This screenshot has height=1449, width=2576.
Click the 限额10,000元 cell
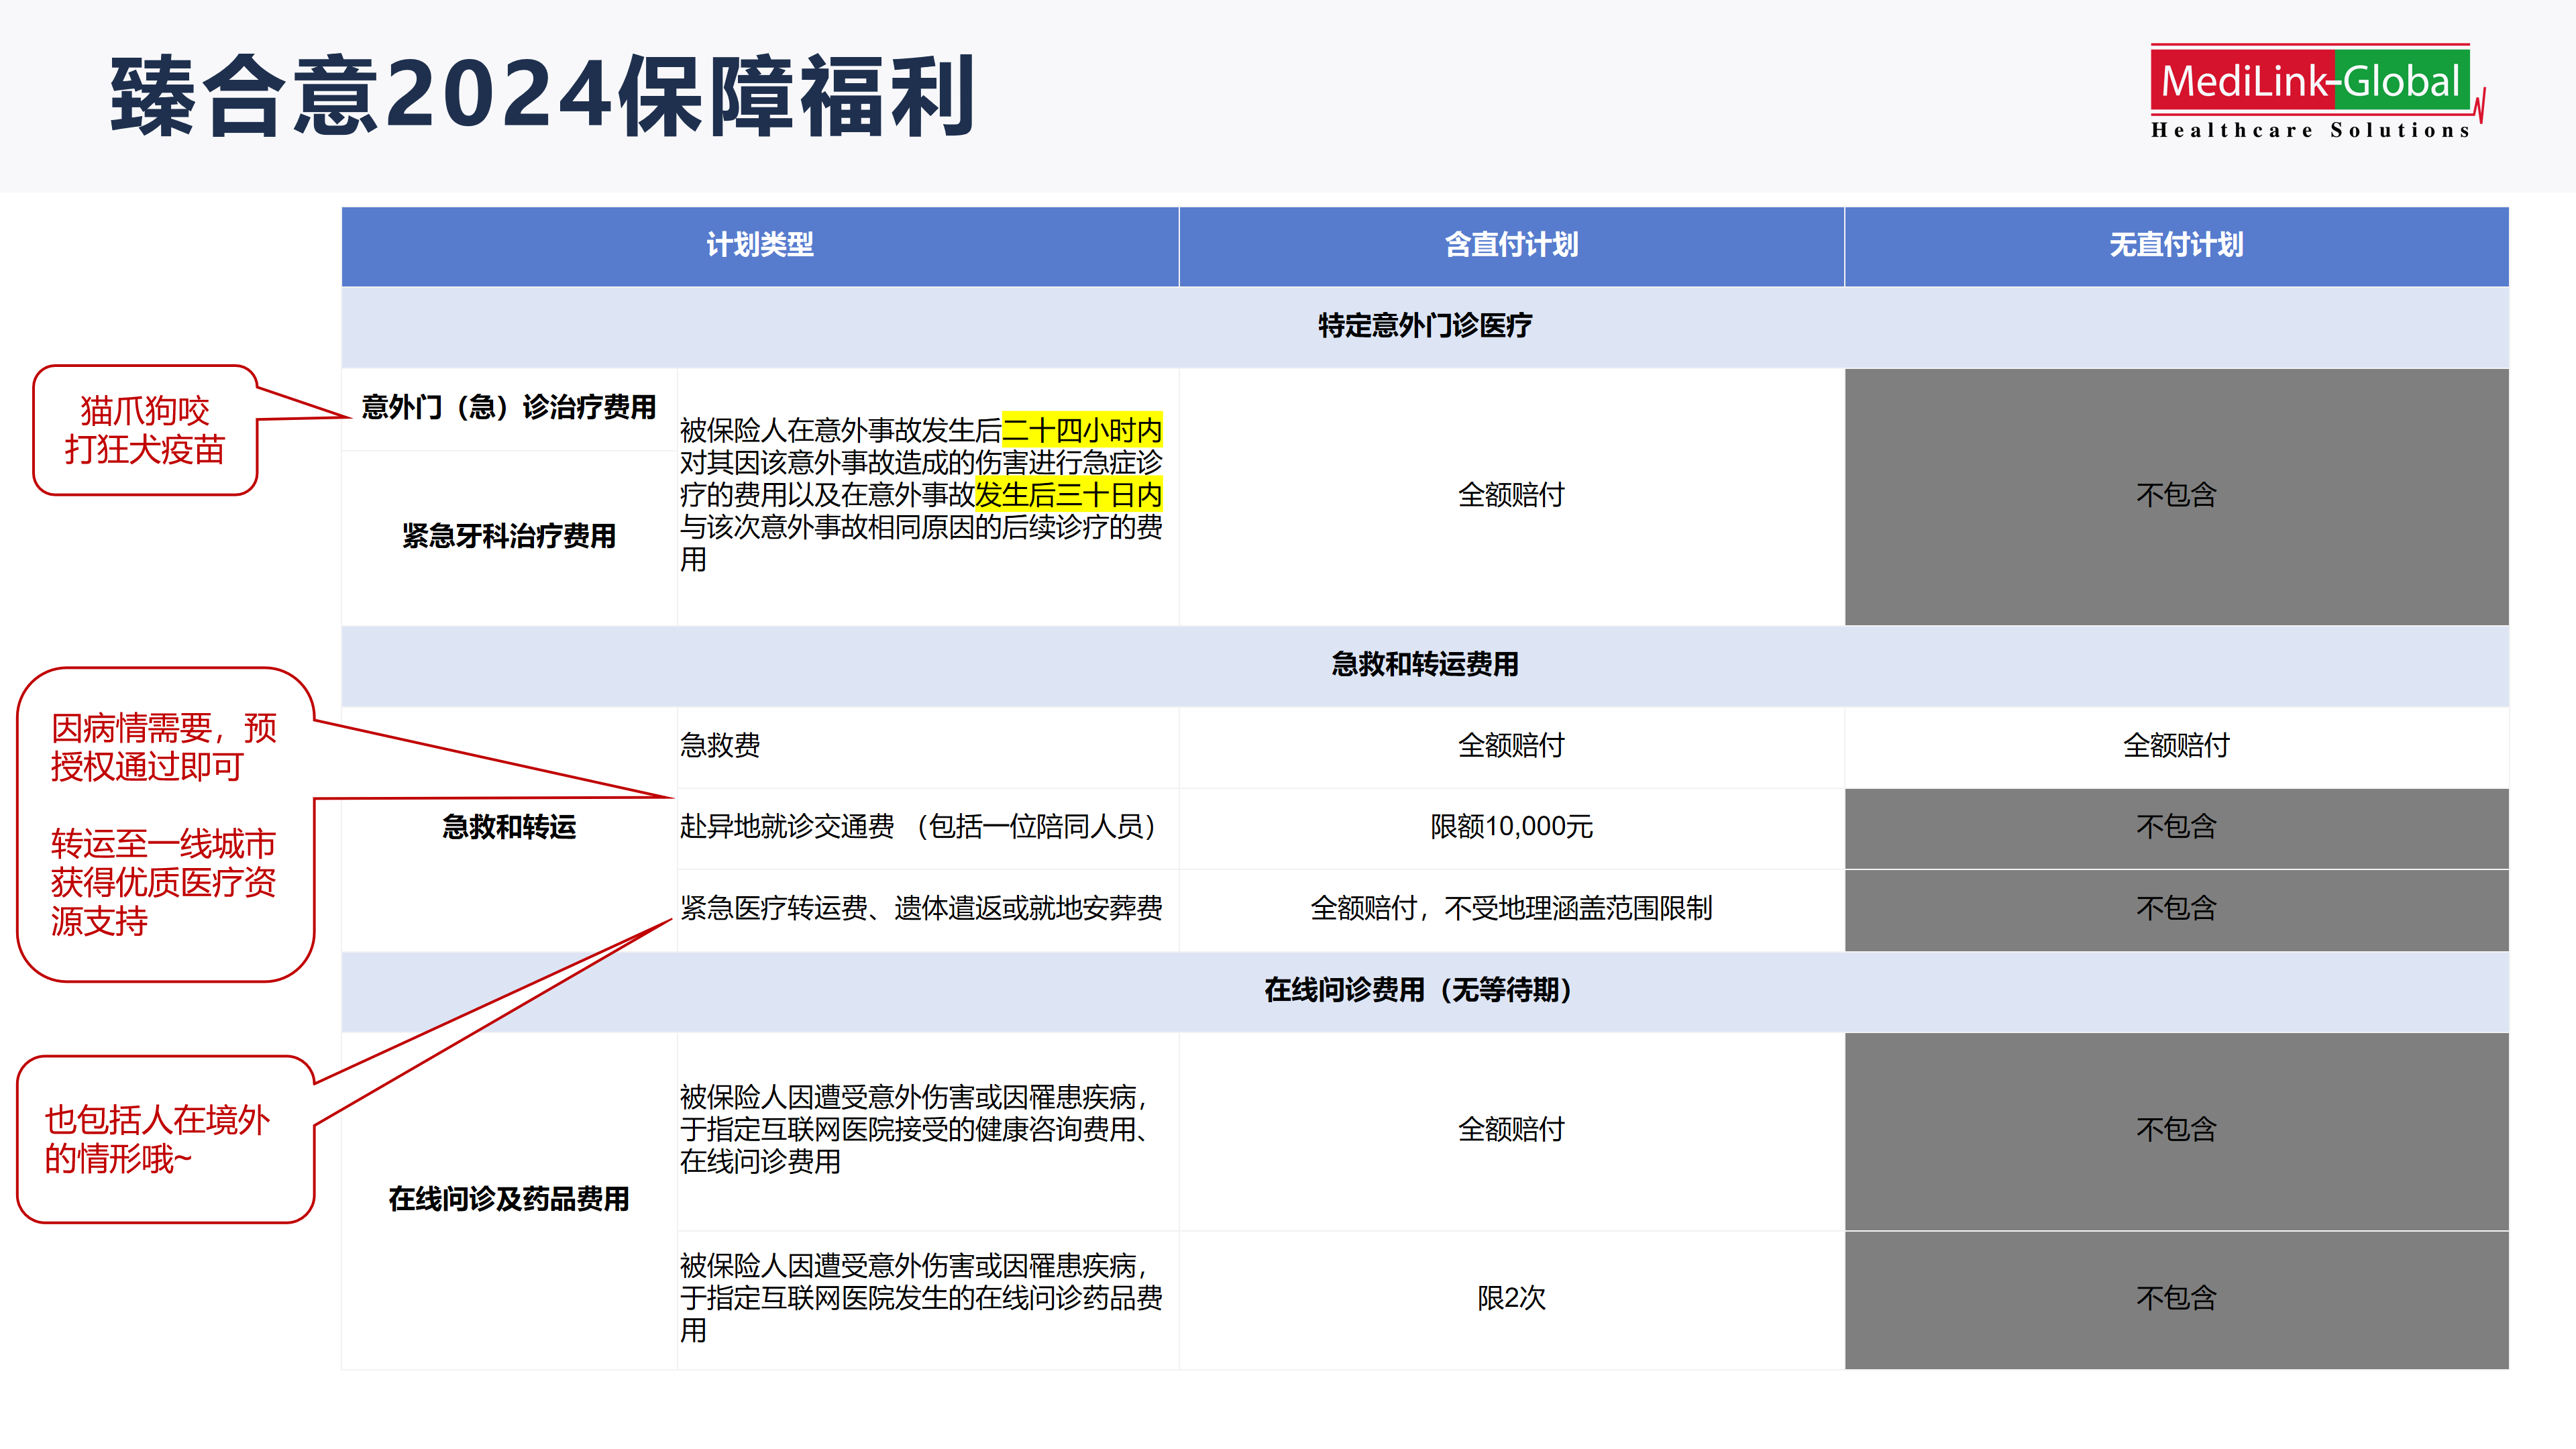[1510, 827]
